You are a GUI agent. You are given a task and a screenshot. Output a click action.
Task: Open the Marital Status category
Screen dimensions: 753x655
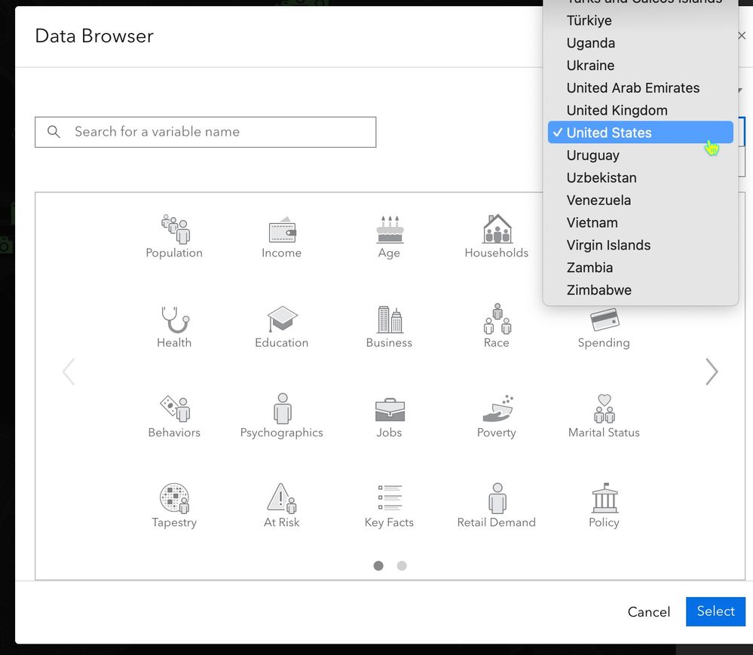point(604,416)
